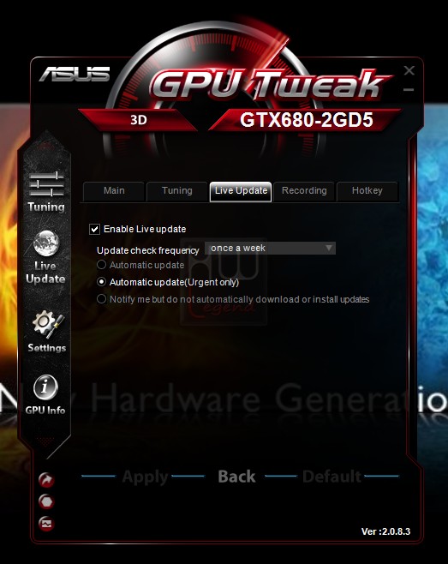Uncheck Enable Live update checkbox
The height and width of the screenshot is (564, 448).
tap(94, 229)
